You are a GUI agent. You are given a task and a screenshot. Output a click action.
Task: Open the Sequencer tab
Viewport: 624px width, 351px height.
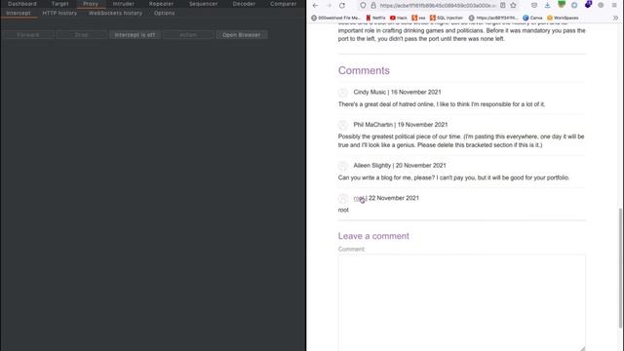pos(204,4)
